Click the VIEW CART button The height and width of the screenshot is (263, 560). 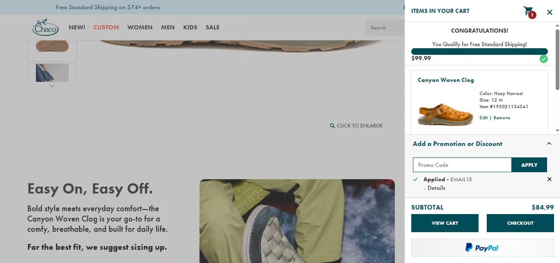click(445, 223)
